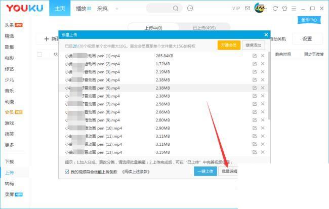The height and width of the screenshot is (209, 329).
Task: Tick the select-all checkbox in list header
Action: tap(40, 54)
